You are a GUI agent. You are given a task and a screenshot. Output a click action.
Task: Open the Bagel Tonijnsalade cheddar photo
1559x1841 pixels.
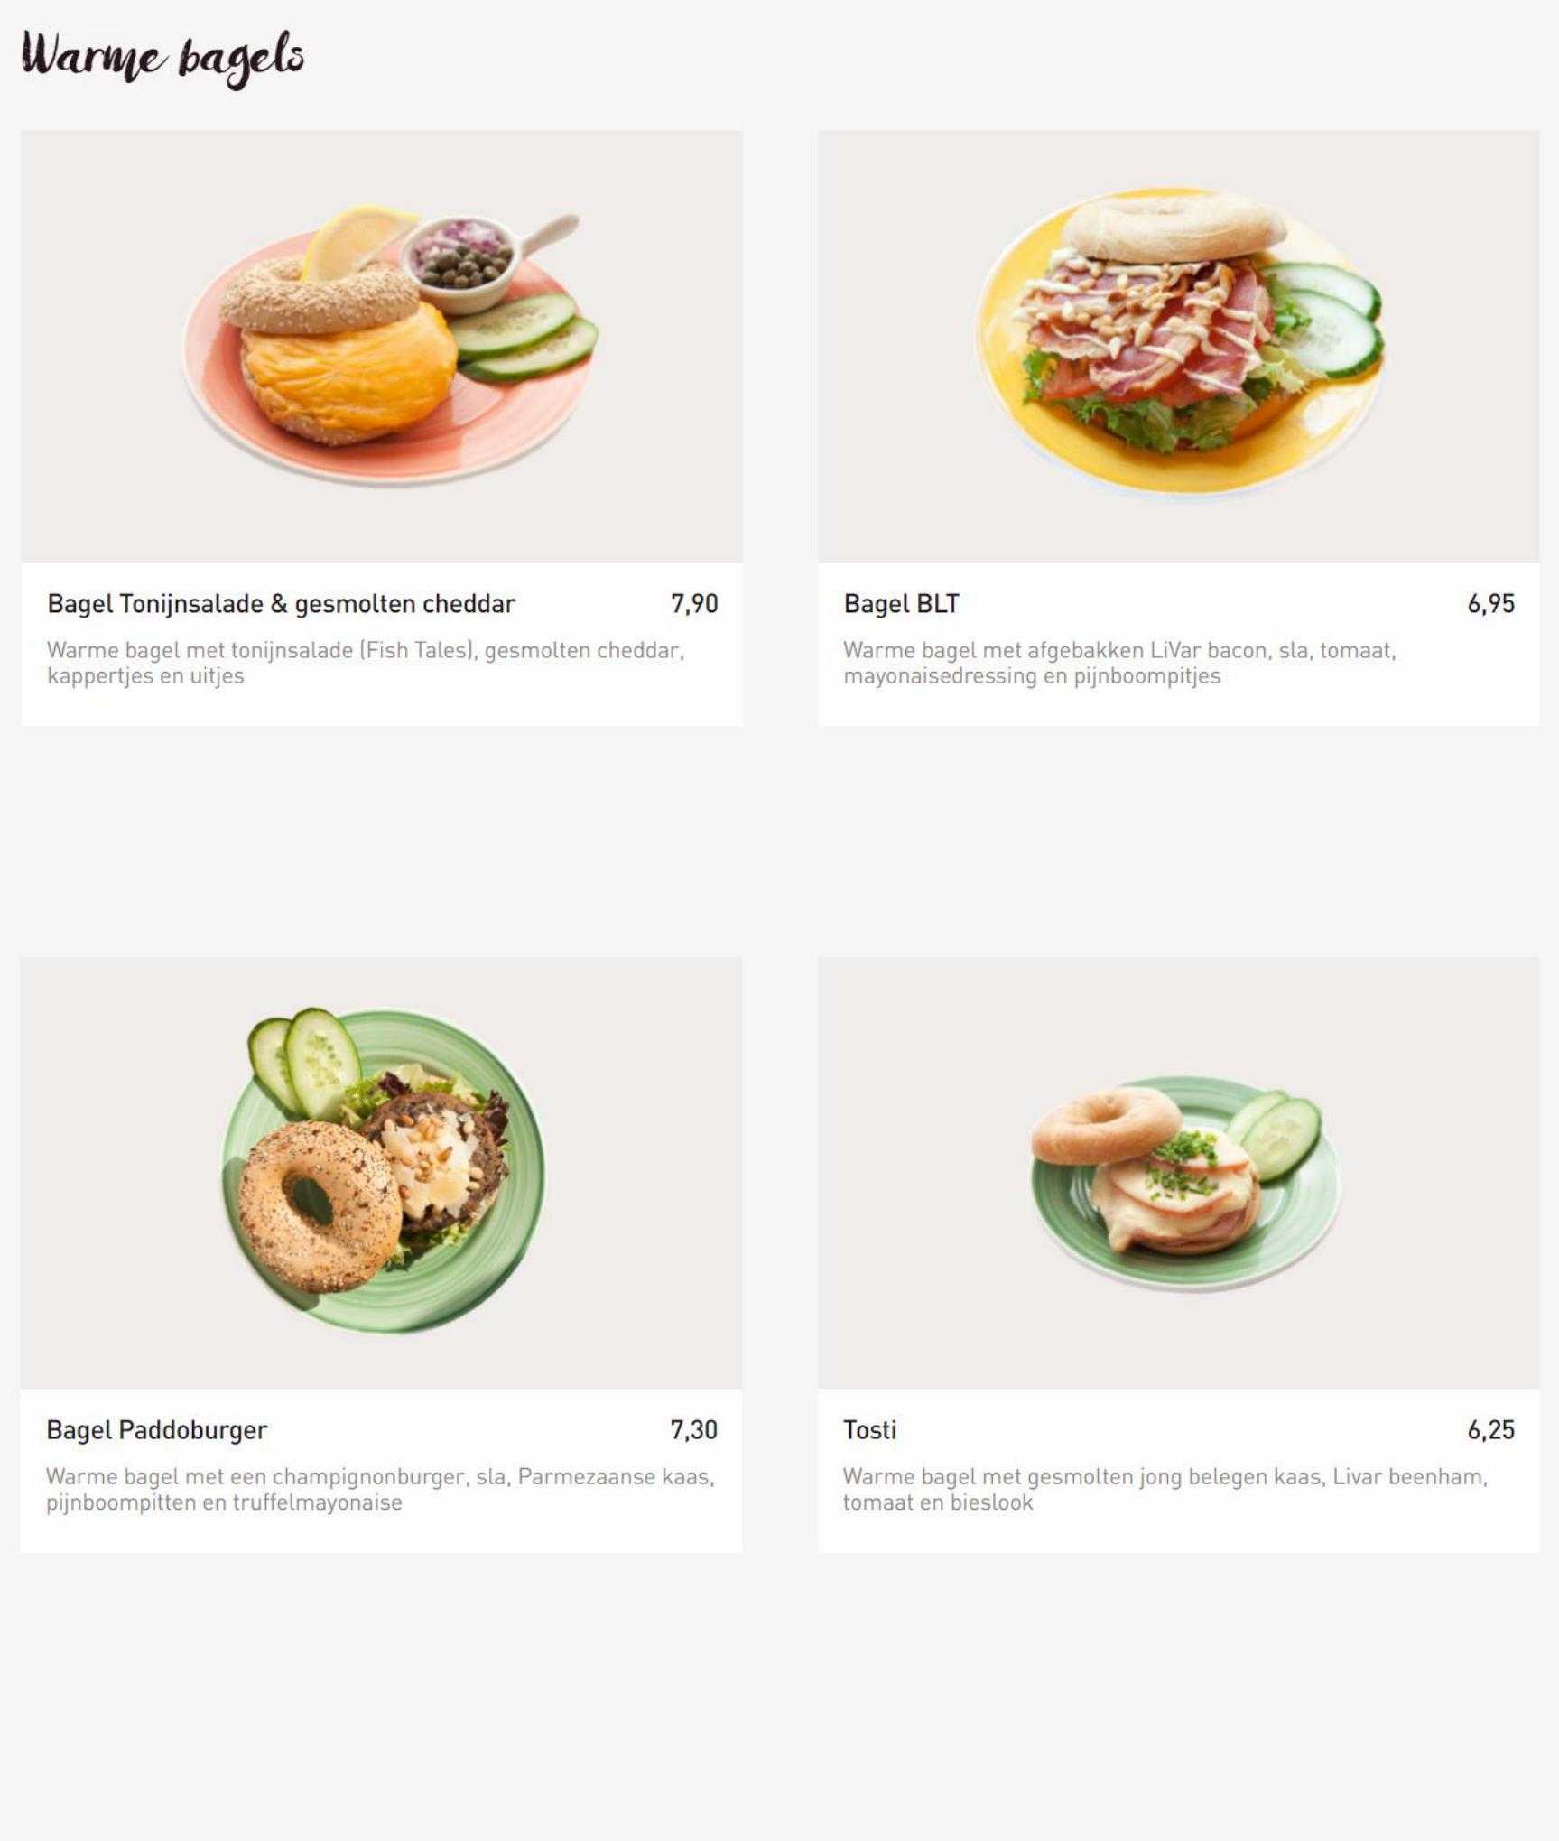[382, 347]
